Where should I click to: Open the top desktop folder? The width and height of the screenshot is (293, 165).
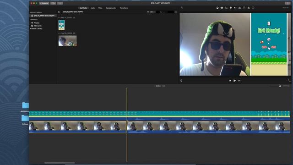(26, 105)
